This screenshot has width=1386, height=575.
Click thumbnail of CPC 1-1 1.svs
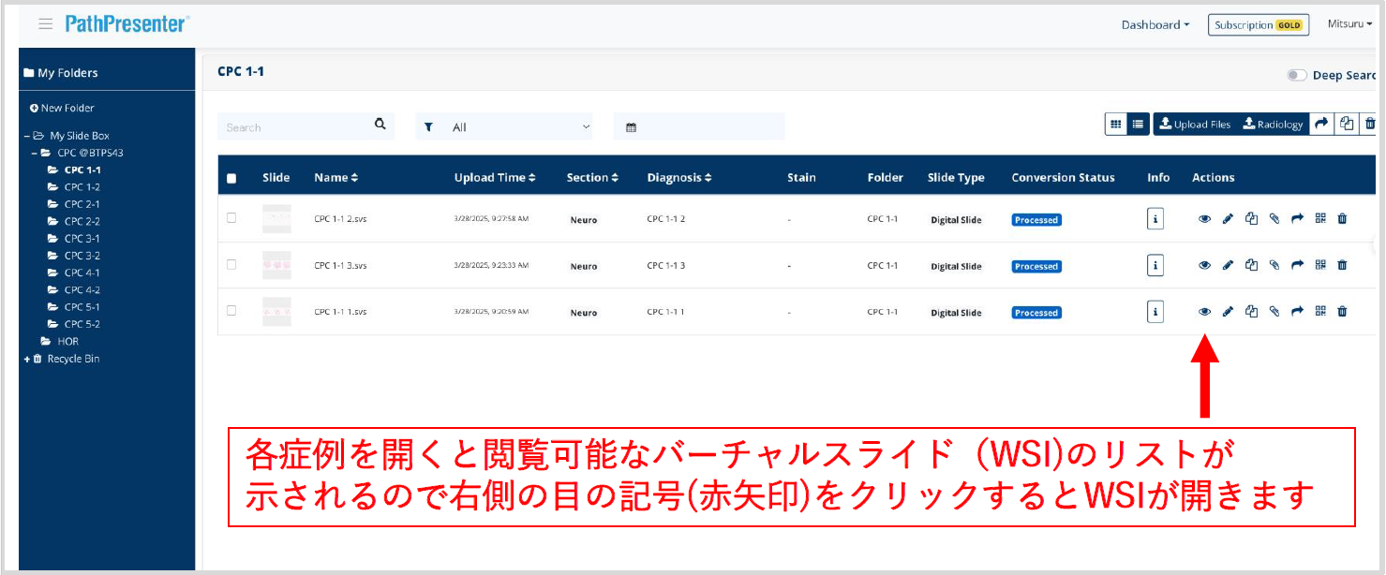(x=276, y=312)
